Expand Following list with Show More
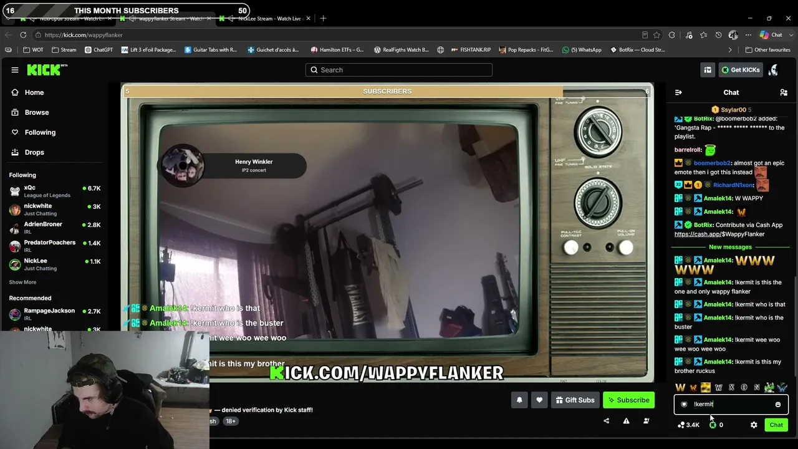The image size is (798, 449). click(22, 282)
